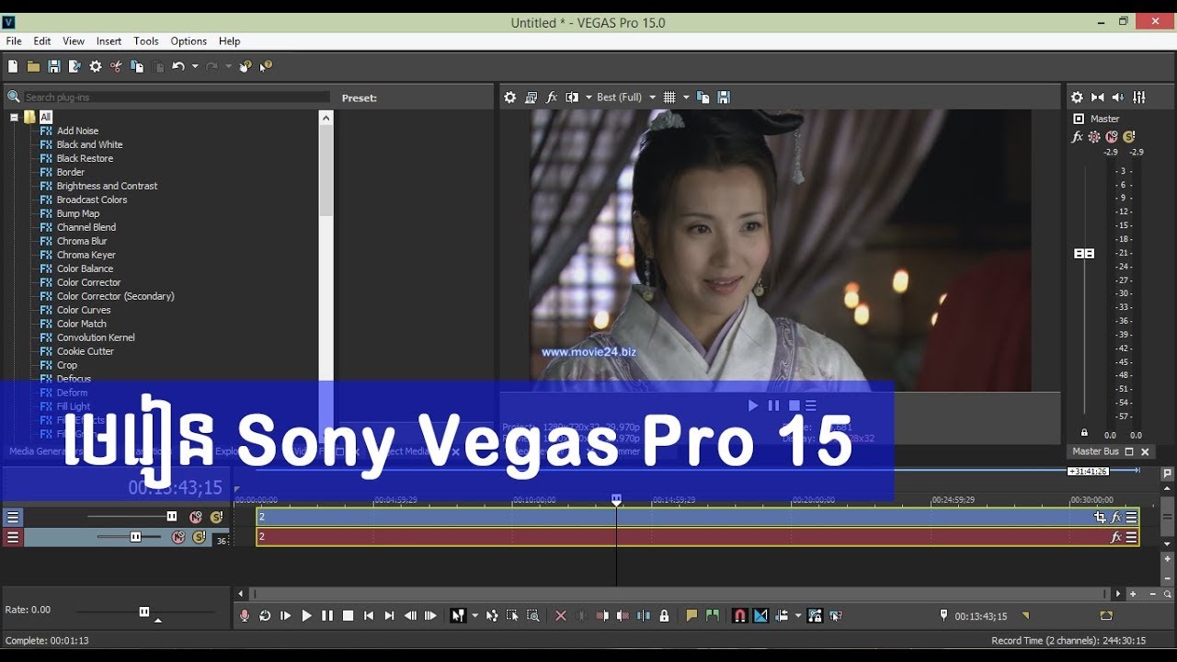Viewport: 1177px width, 662px height.
Task: Open Video Output FX in preview toolbar
Action: point(552,97)
